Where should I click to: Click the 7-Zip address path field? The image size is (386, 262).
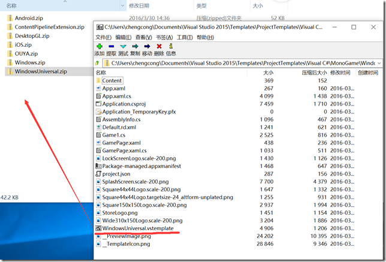pyautogui.click(x=240, y=62)
